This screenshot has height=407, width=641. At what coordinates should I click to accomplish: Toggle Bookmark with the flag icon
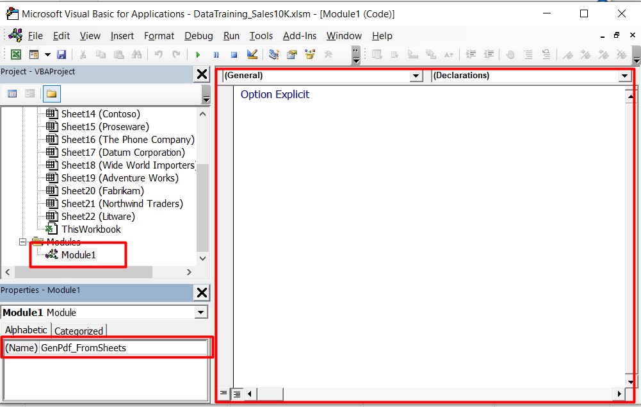click(568, 54)
